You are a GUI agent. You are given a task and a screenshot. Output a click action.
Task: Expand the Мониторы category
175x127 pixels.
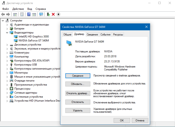pos(7,73)
